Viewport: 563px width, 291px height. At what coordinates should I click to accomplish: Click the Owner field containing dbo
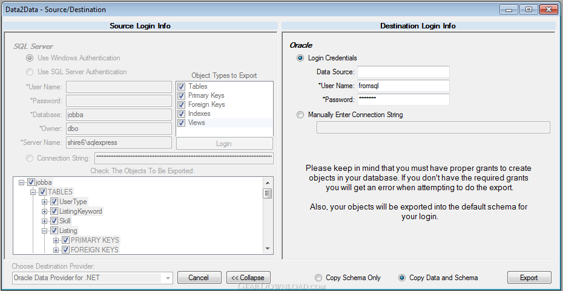pyautogui.click(x=119, y=129)
